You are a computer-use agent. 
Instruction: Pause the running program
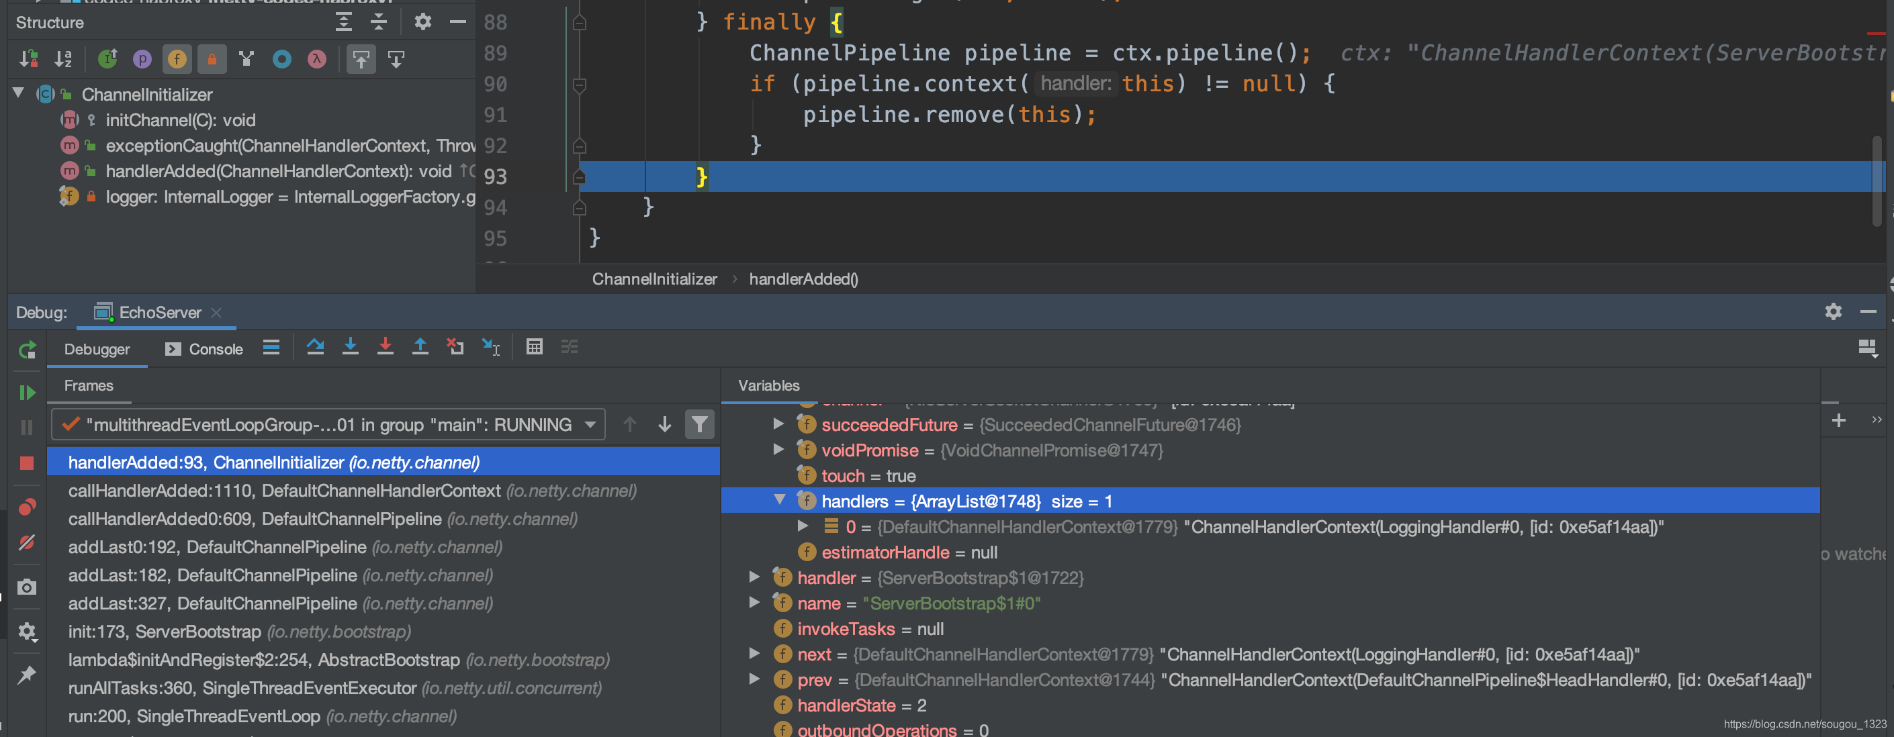28,428
